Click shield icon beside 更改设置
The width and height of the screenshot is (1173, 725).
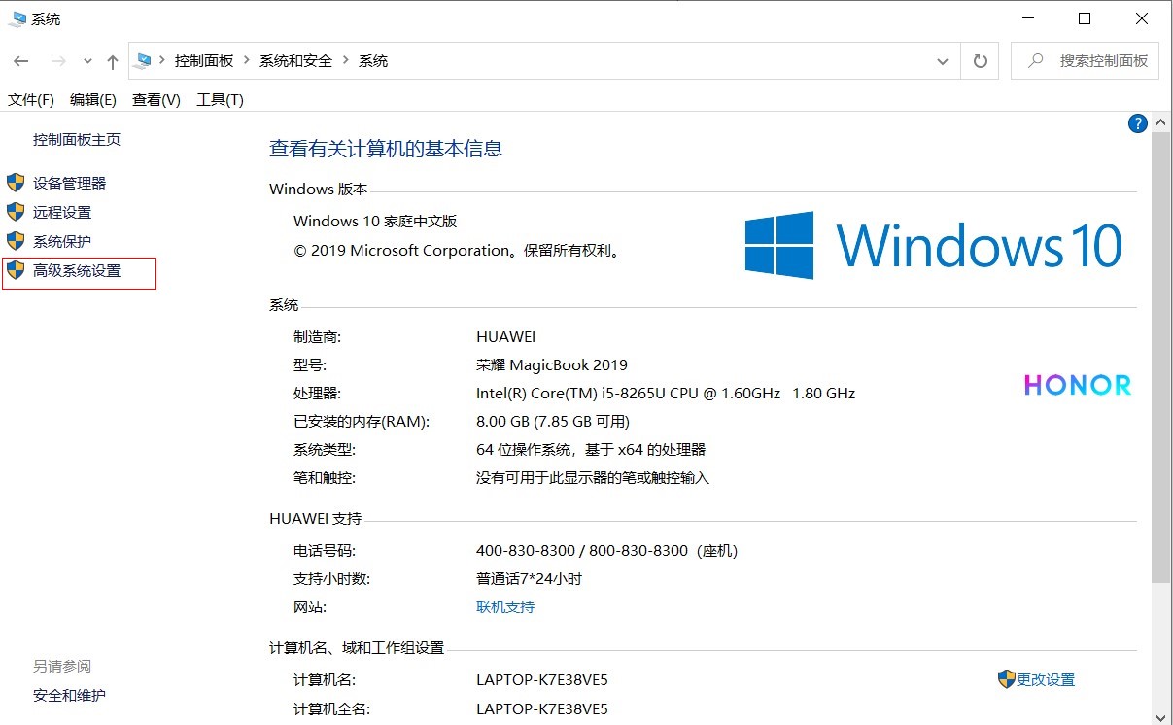tap(1007, 679)
